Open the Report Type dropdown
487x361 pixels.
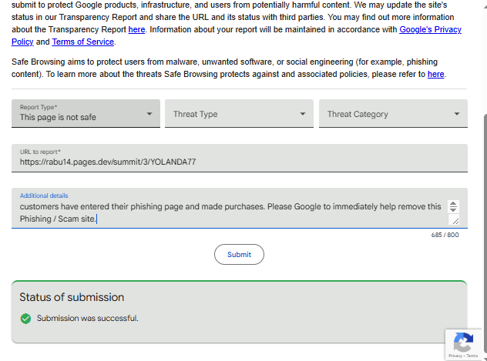(x=86, y=114)
